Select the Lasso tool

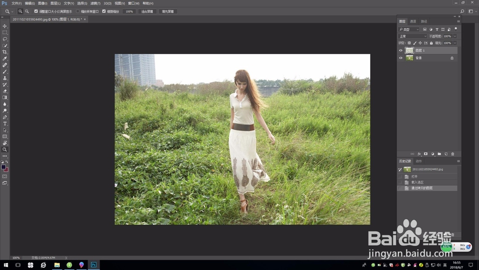click(x=5, y=39)
